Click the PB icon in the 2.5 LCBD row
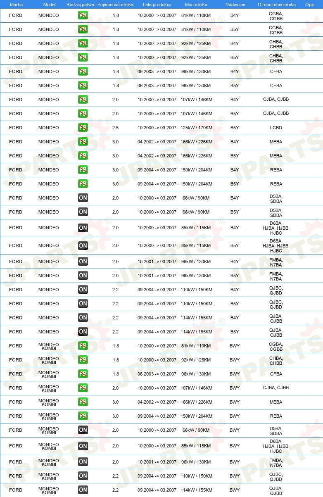Screen dimensions: 323x497 pos(83,128)
